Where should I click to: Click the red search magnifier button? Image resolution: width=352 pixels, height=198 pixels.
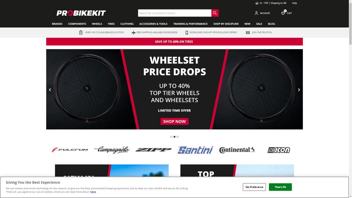(215, 13)
